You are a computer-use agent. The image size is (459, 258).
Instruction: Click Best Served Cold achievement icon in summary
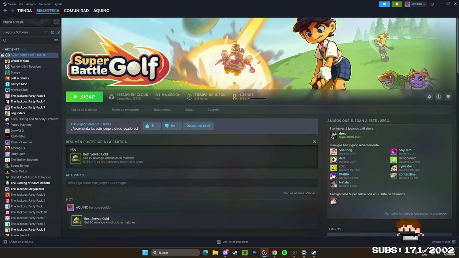click(76, 158)
